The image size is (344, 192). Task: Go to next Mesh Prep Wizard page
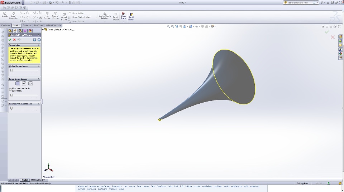pyautogui.click(x=39, y=40)
